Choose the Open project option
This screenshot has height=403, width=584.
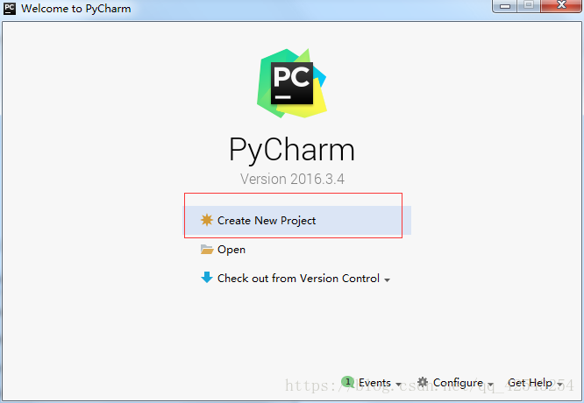pyautogui.click(x=231, y=250)
